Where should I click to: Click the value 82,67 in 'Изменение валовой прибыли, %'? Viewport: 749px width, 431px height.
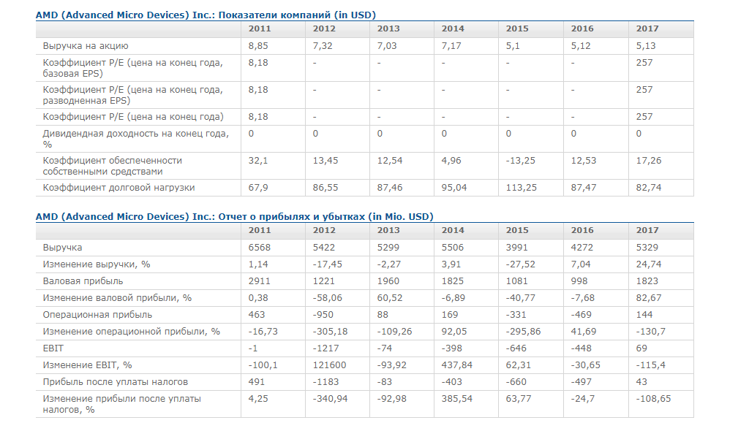(x=649, y=298)
